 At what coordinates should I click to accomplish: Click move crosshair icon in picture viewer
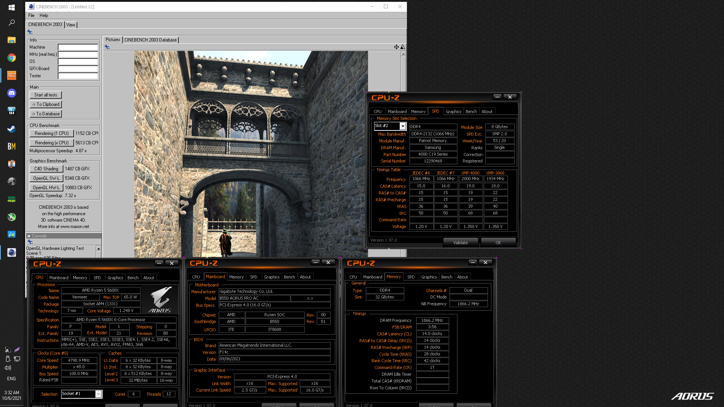pyautogui.click(x=396, y=47)
